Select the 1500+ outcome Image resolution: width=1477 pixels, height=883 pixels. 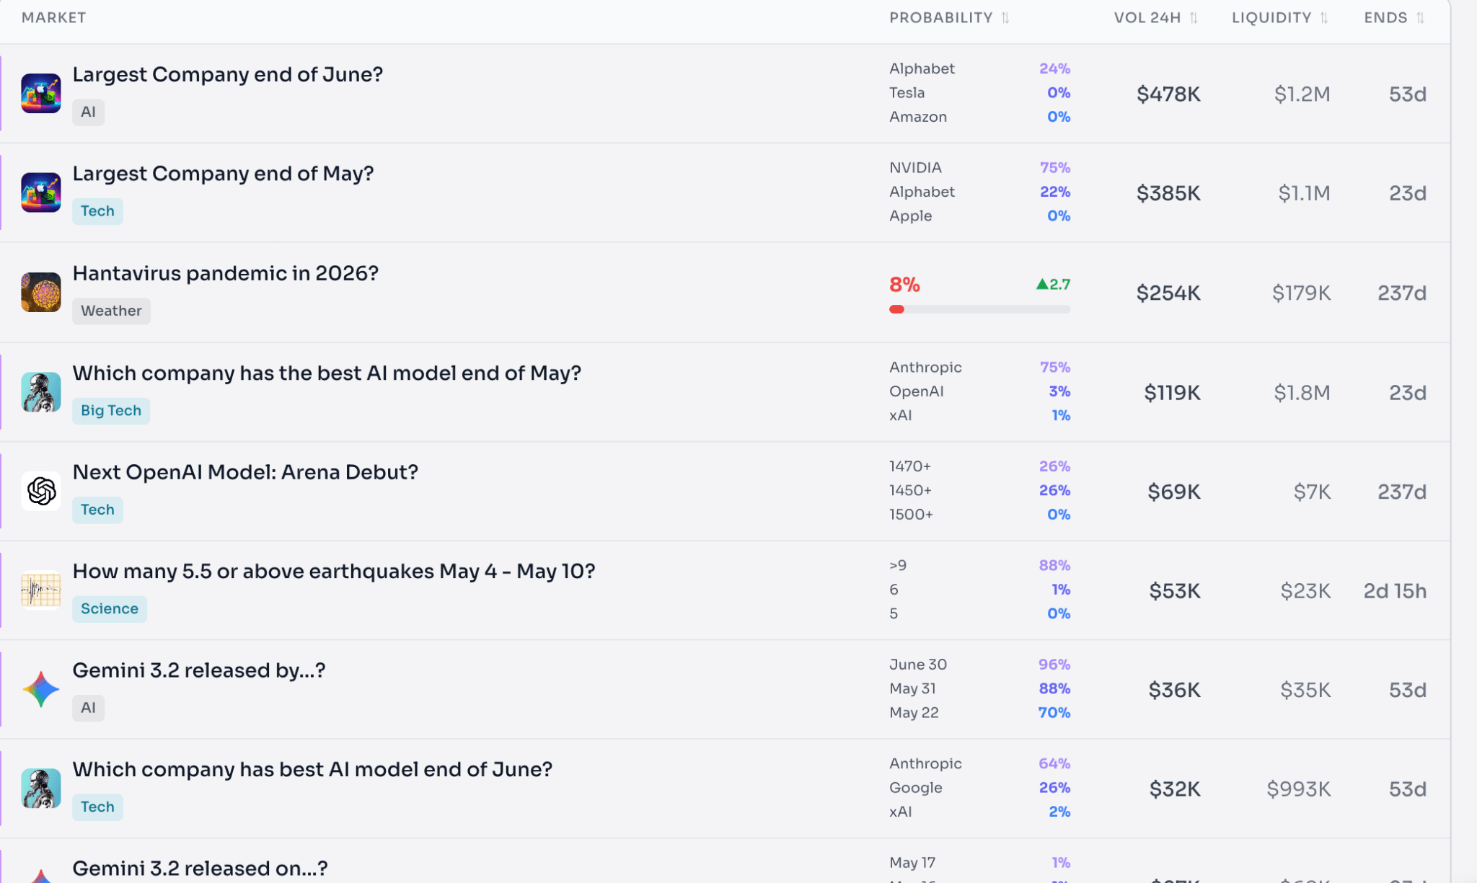(x=979, y=515)
